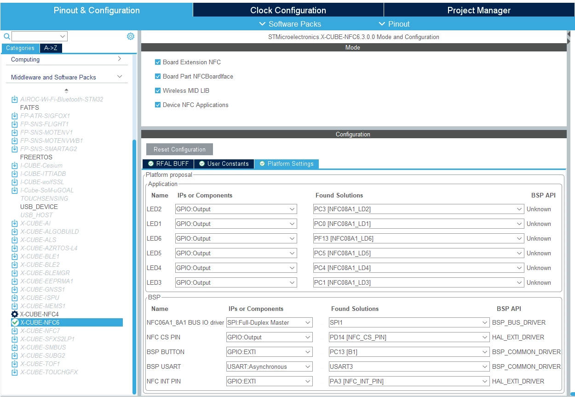Click download icon next to FP-SNS-FLIGHT1
This screenshot has width=575, height=400.
[x=15, y=124]
